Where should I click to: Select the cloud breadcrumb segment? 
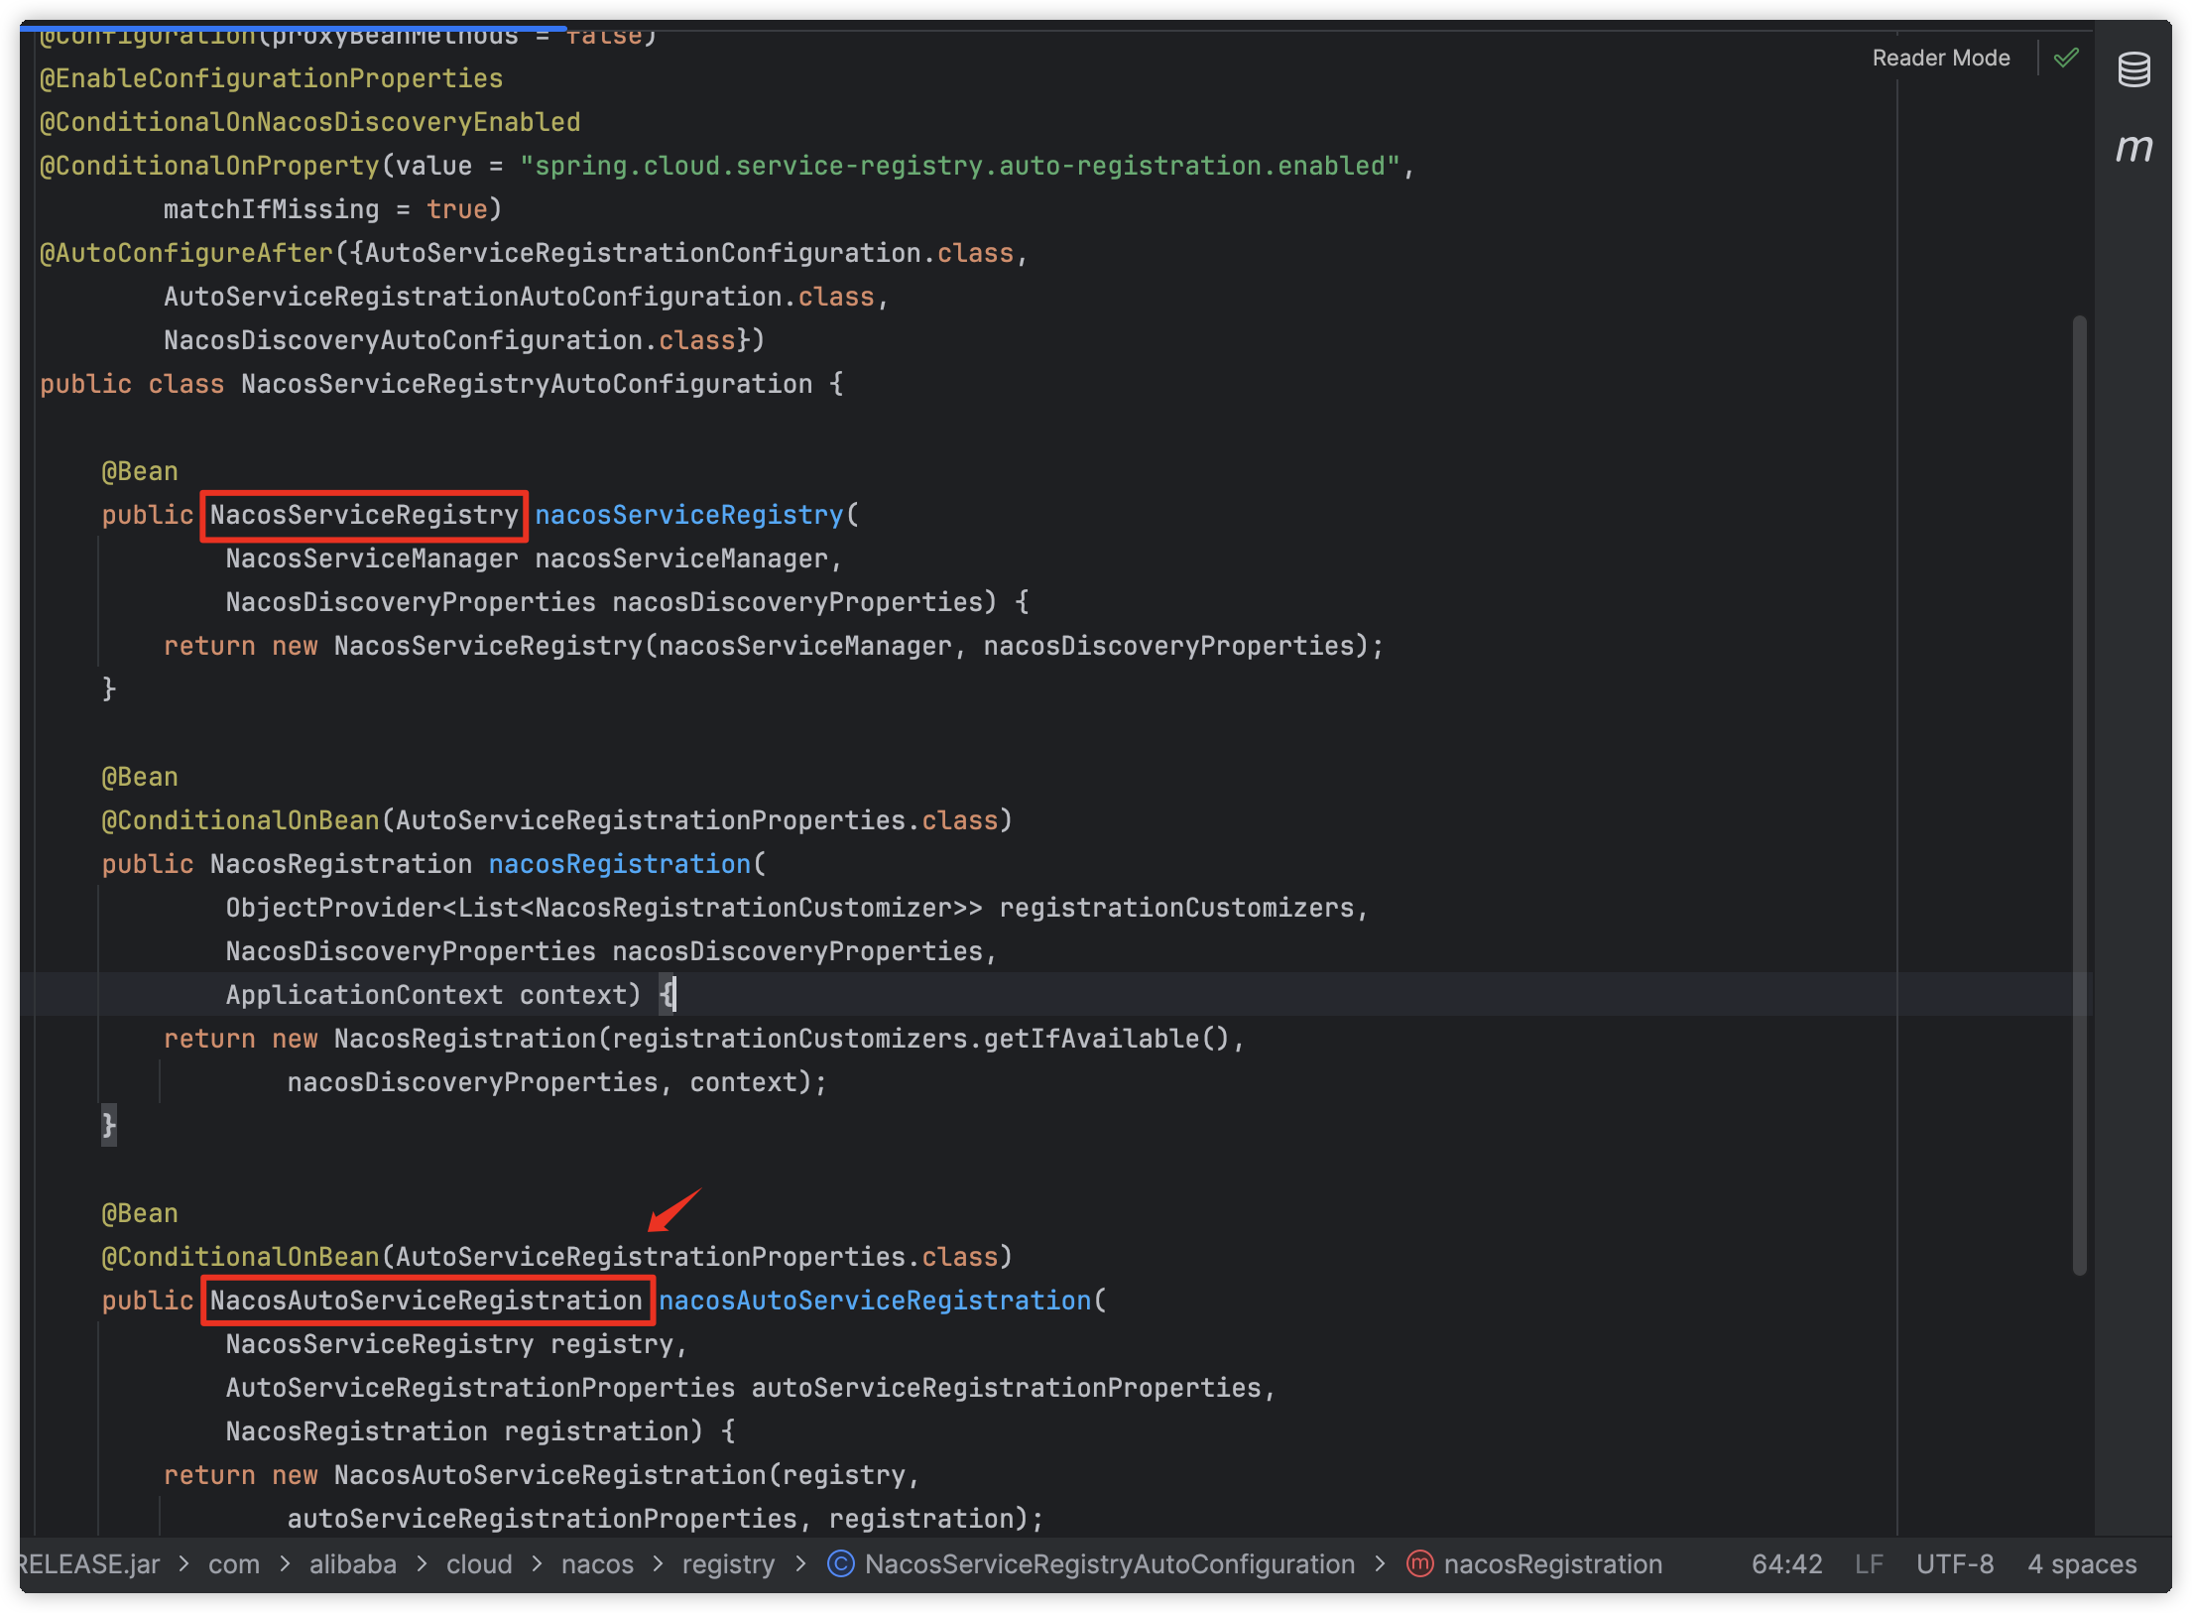479,1563
